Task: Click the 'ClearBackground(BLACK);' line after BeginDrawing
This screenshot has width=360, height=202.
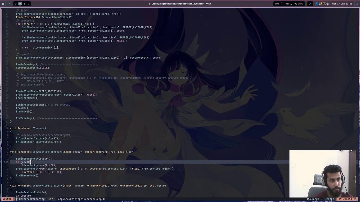Action: coord(33,68)
